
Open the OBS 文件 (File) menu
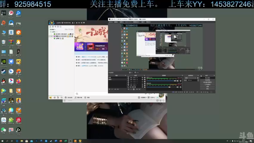point(111,22)
